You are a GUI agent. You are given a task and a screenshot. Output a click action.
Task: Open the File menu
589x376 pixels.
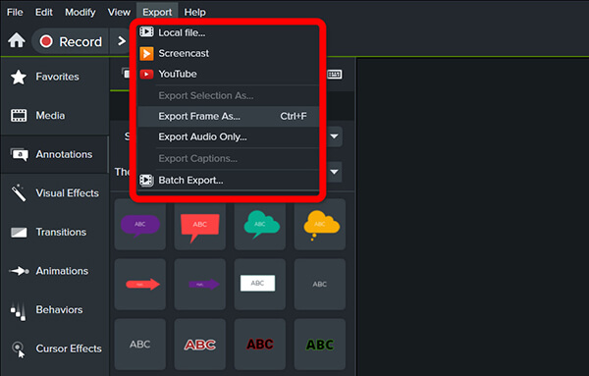[15, 12]
